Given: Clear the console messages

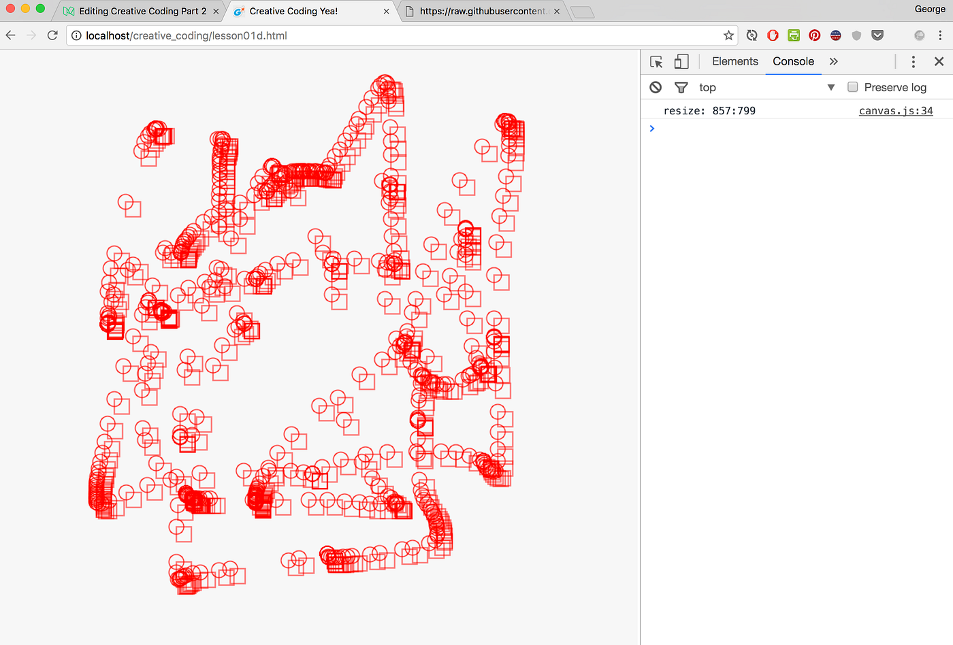Looking at the screenshot, I should pos(655,87).
